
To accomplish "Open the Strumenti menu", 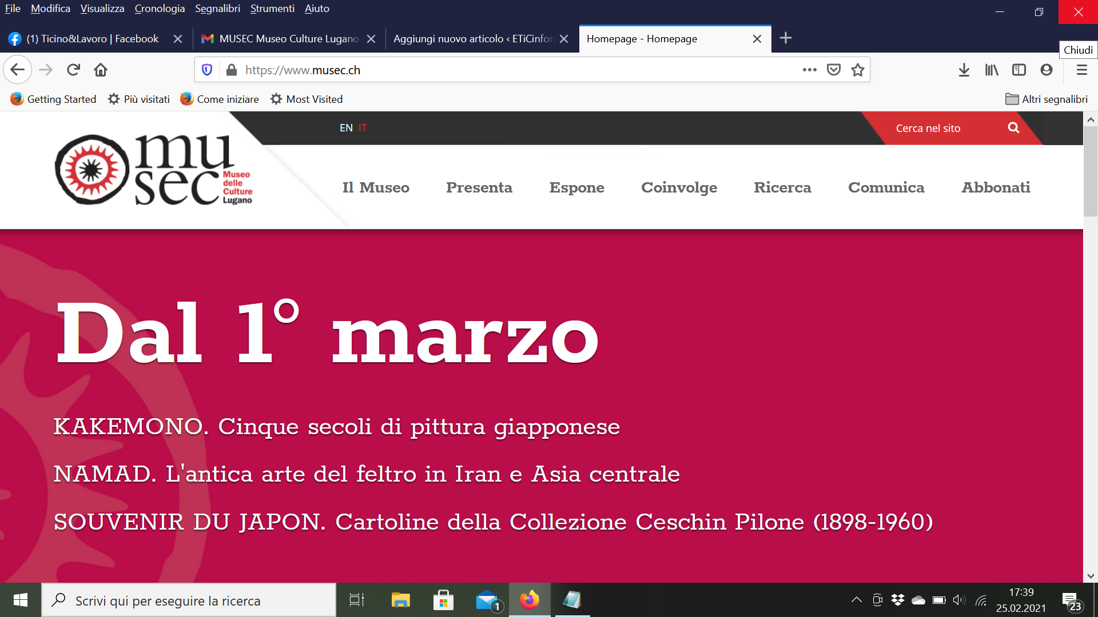I will point(272,9).
